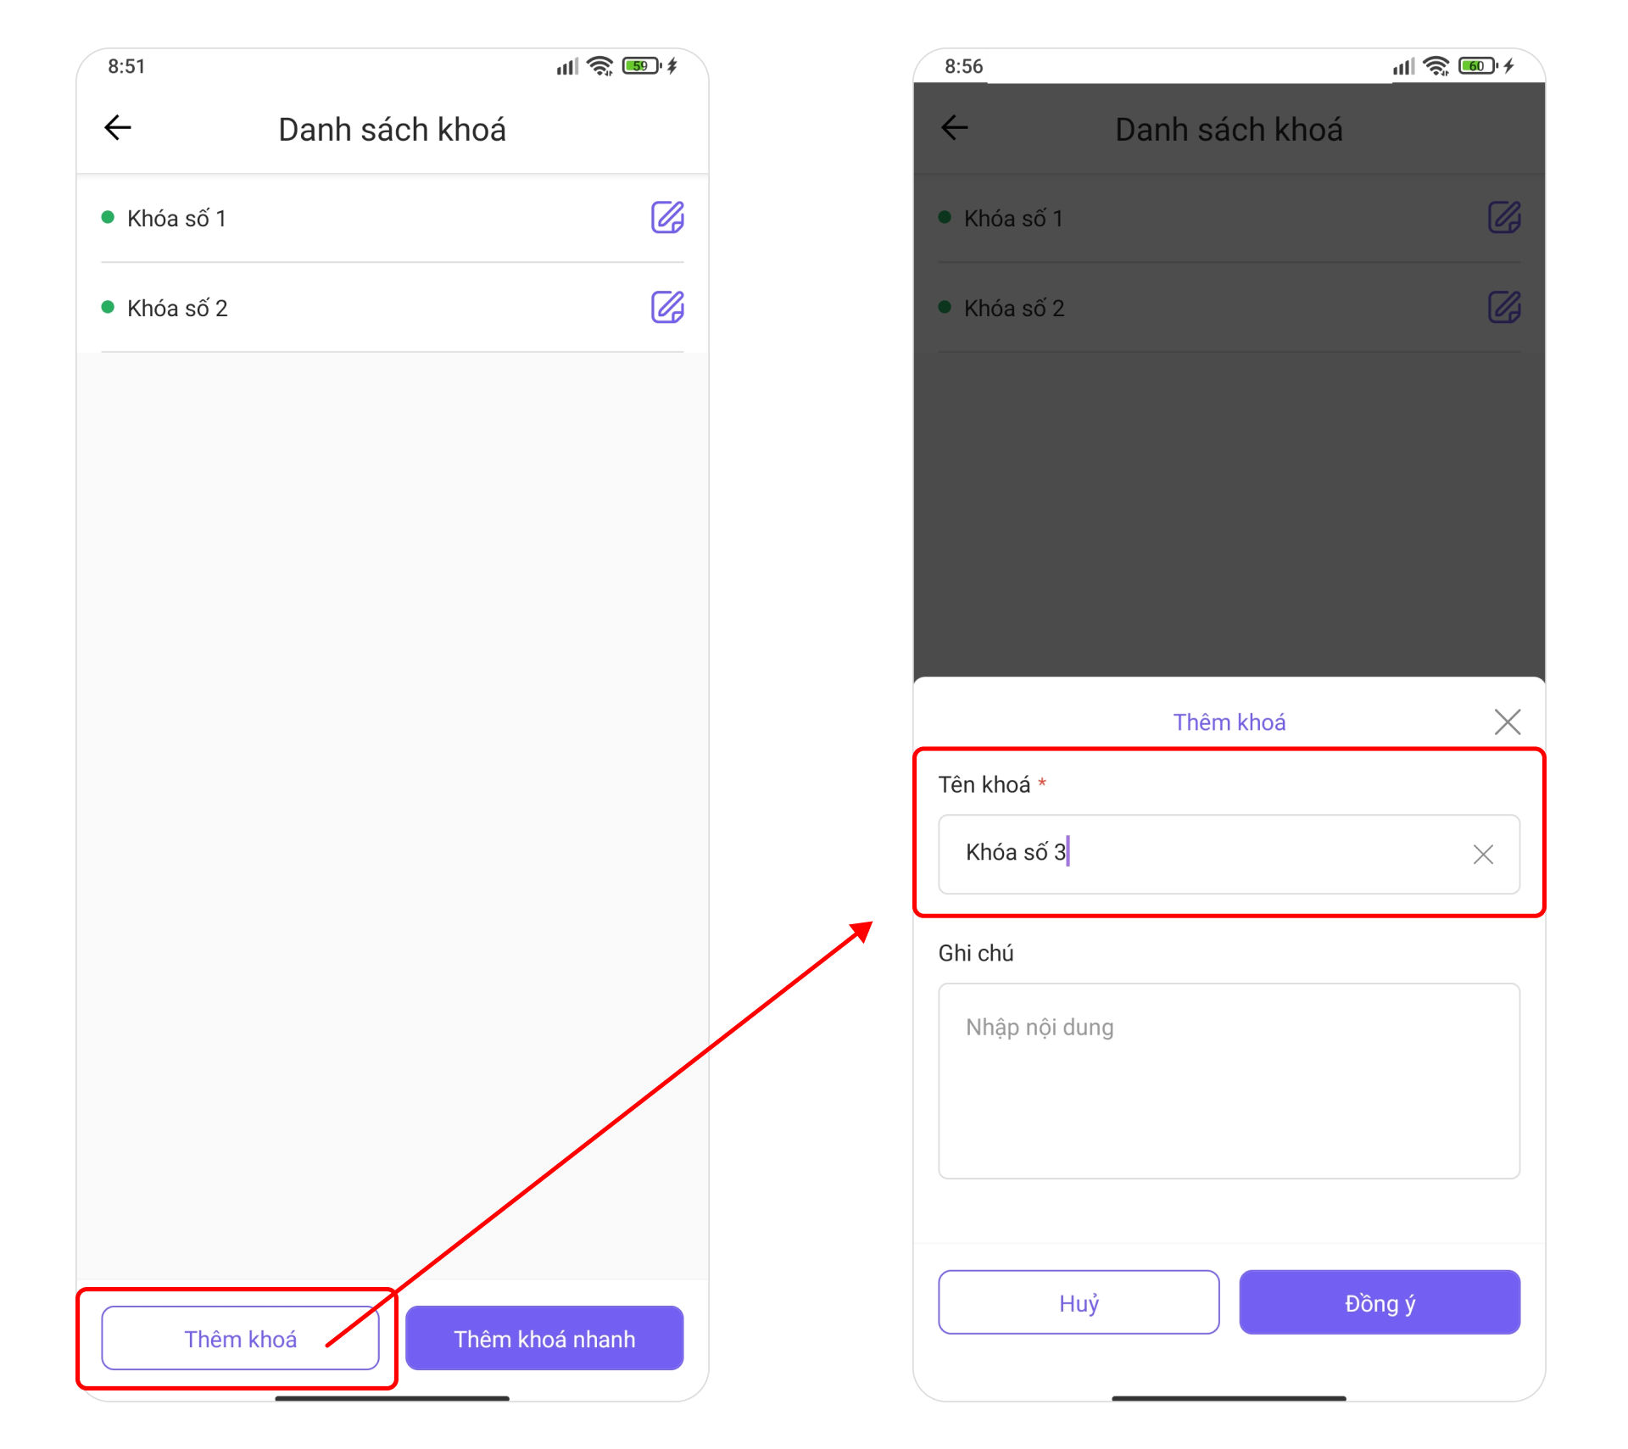
Task: Focus the Tên khoá input field
Action: [x=1229, y=854]
